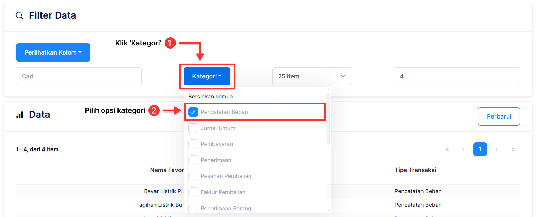Uncheck the Pencatatan Beban checkbox
540x217 pixels.
[193, 112]
